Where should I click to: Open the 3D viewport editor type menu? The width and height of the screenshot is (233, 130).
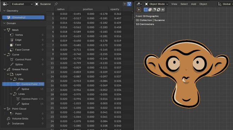139,4
